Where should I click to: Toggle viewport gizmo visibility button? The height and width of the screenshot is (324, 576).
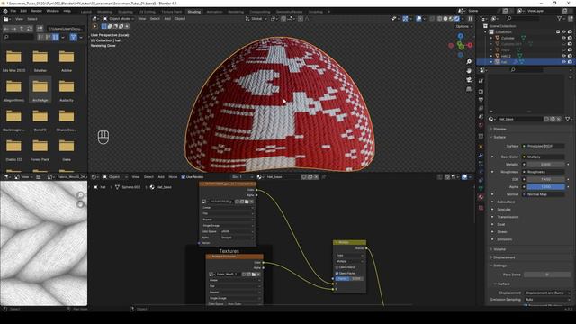coord(405,18)
